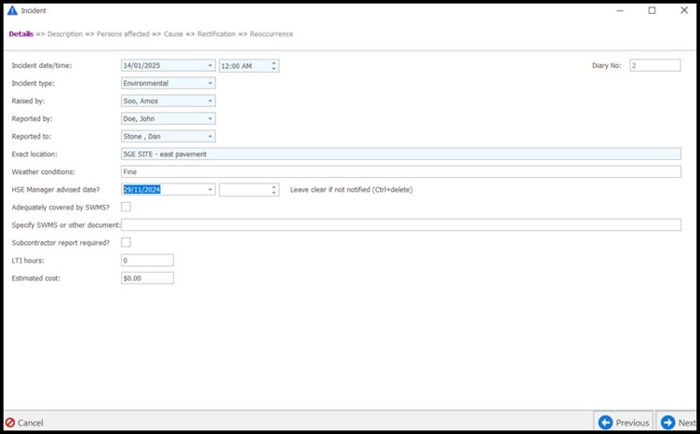
Task: Click the Previous button
Action: [624, 422]
